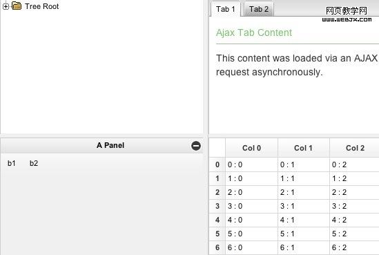Expand the Tree Root node

coord(6,6)
